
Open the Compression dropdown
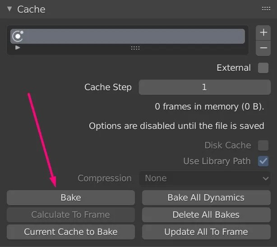(205, 178)
